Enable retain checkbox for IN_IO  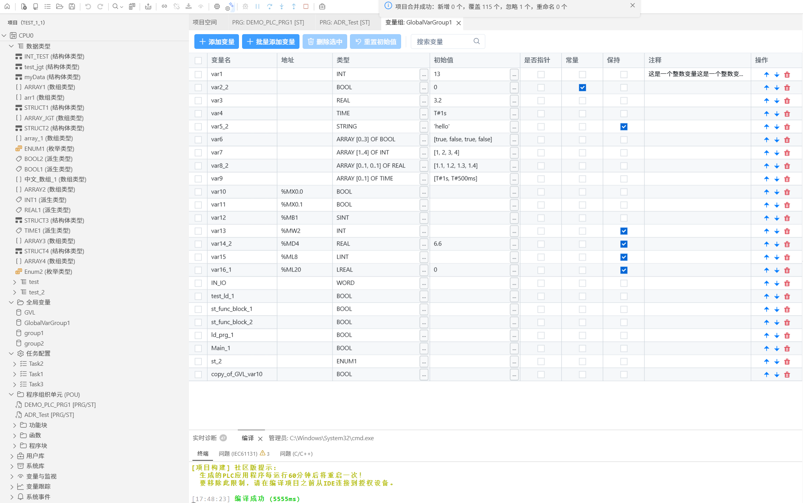[x=624, y=283]
